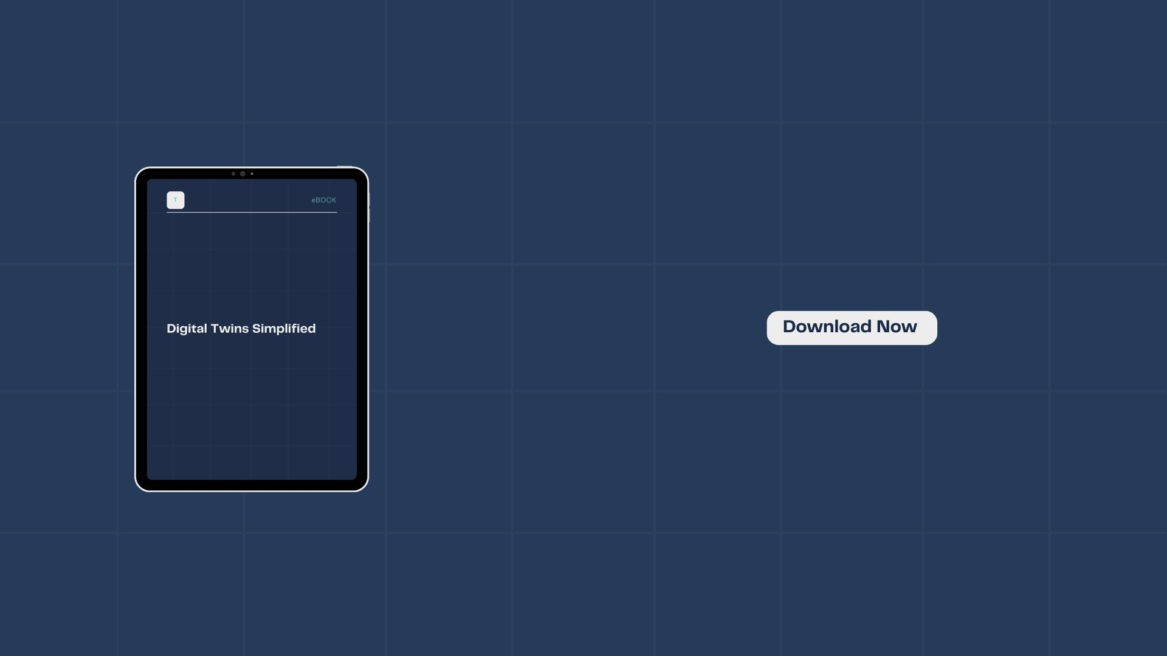The height and width of the screenshot is (656, 1167).
Task: Select the word Simplified in the ebook title
Action: coord(284,329)
